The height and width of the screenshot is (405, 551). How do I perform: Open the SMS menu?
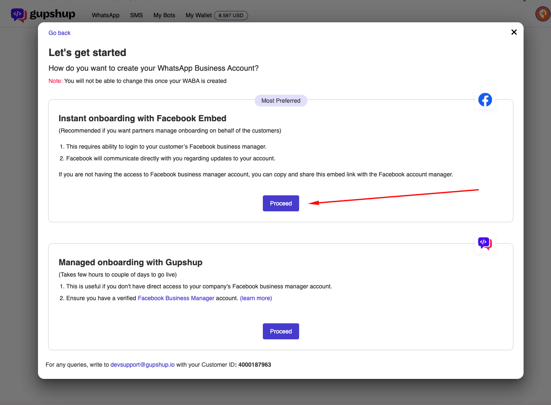pos(136,15)
